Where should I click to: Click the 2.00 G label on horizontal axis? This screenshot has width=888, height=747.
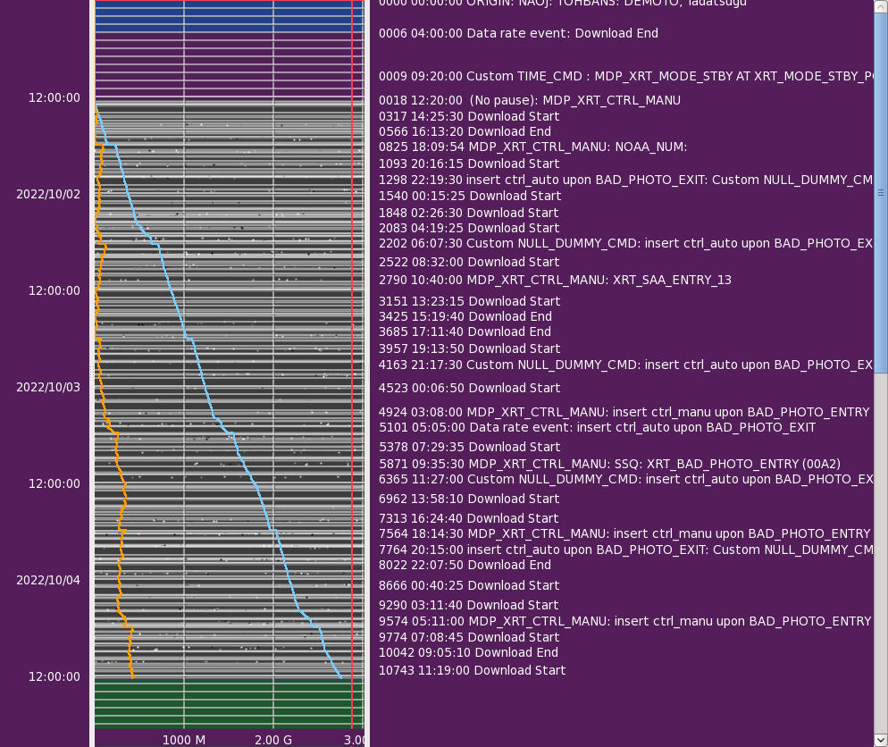pos(273,740)
